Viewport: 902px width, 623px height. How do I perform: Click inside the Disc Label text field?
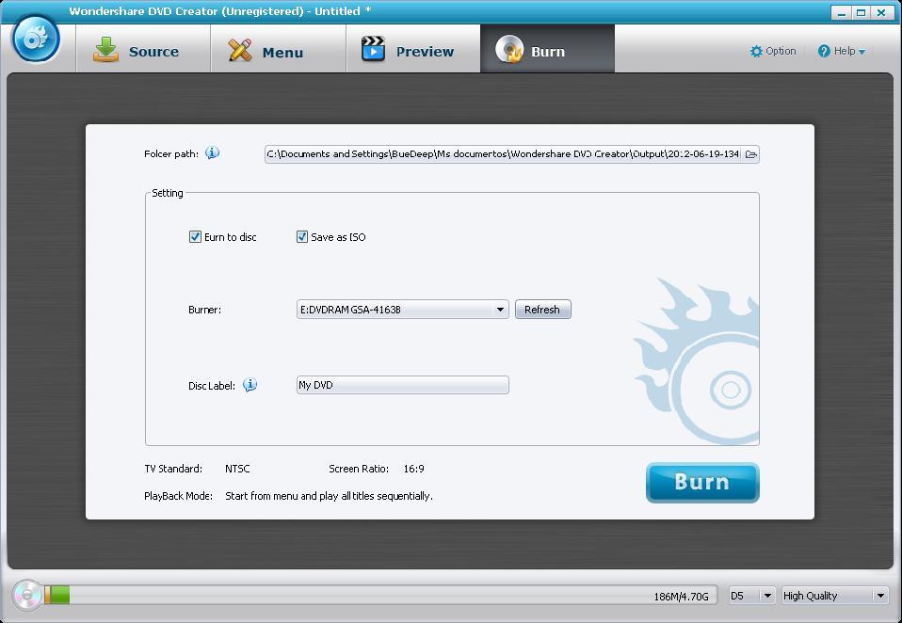pos(402,384)
